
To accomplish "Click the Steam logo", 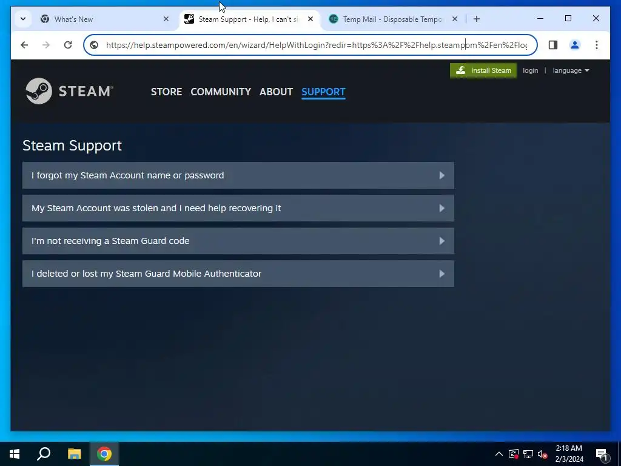I will [69, 91].
